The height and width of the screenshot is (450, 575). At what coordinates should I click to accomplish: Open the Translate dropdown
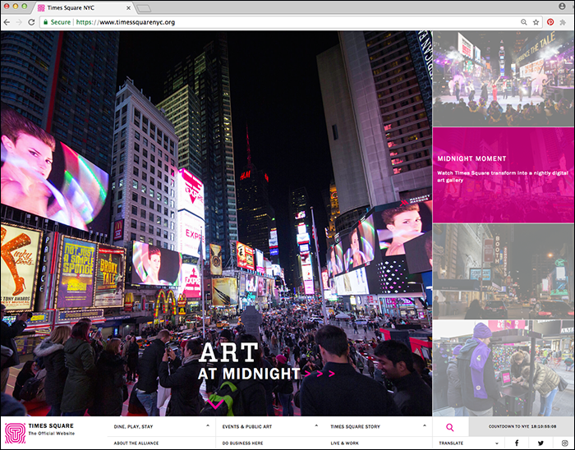pyautogui.click(x=469, y=443)
